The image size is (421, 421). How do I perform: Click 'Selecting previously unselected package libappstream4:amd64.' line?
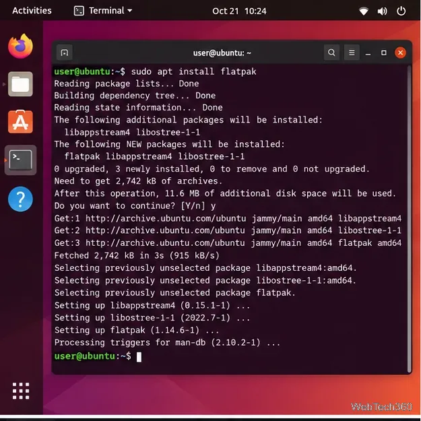(205, 268)
